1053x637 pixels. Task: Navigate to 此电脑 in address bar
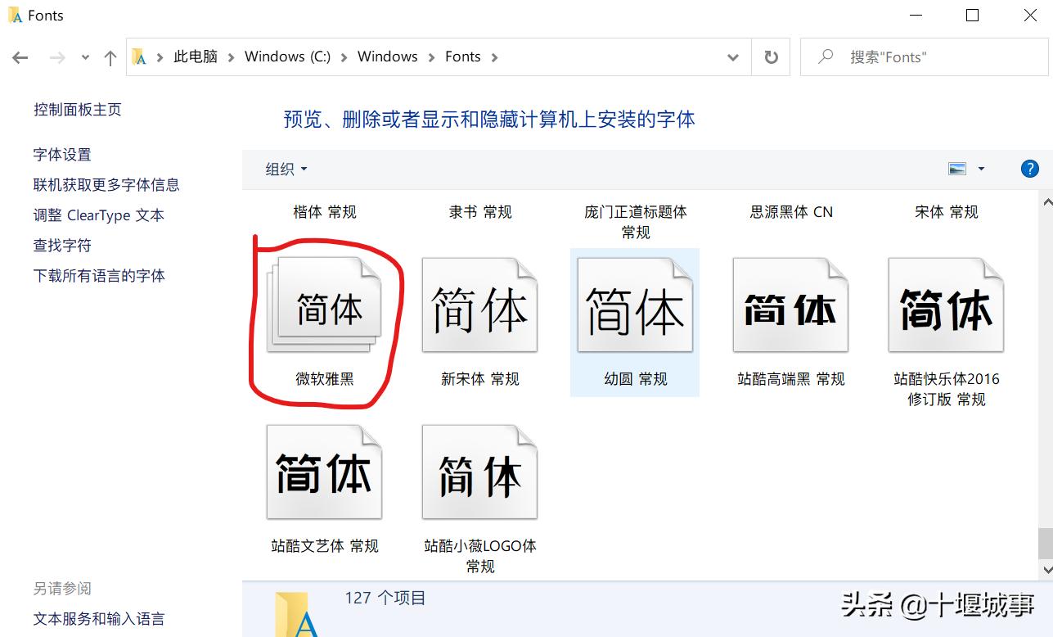[x=196, y=56]
